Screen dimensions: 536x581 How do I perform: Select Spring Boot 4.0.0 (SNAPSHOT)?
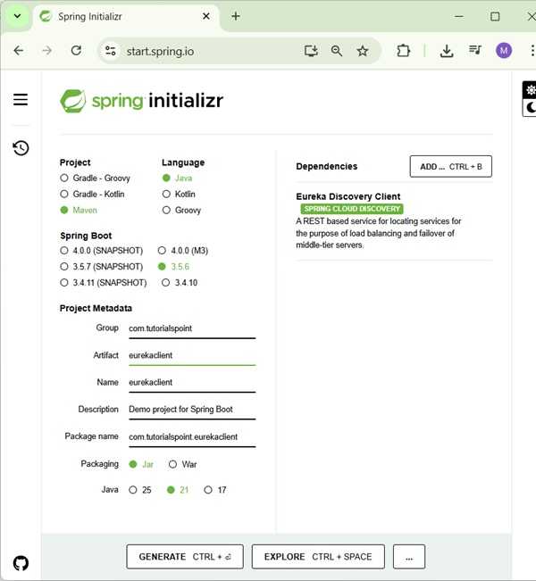101,251
